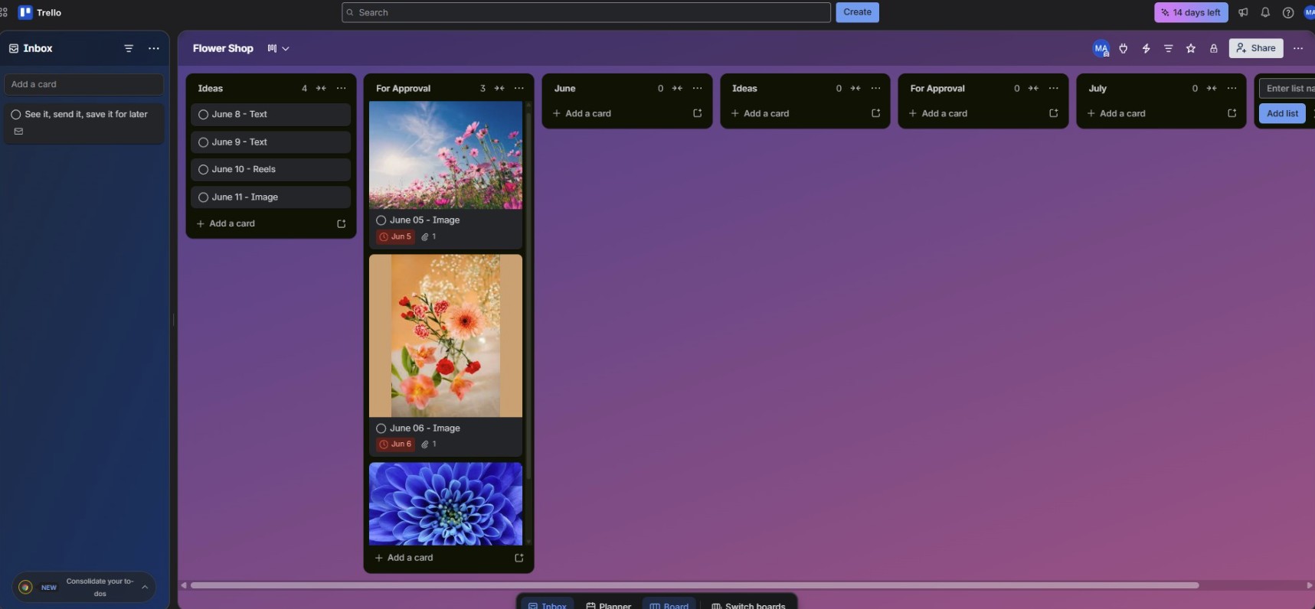This screenshot has width=1315, height=609.
Task: Click the Share button
Action: click(x=1256, y=48)
